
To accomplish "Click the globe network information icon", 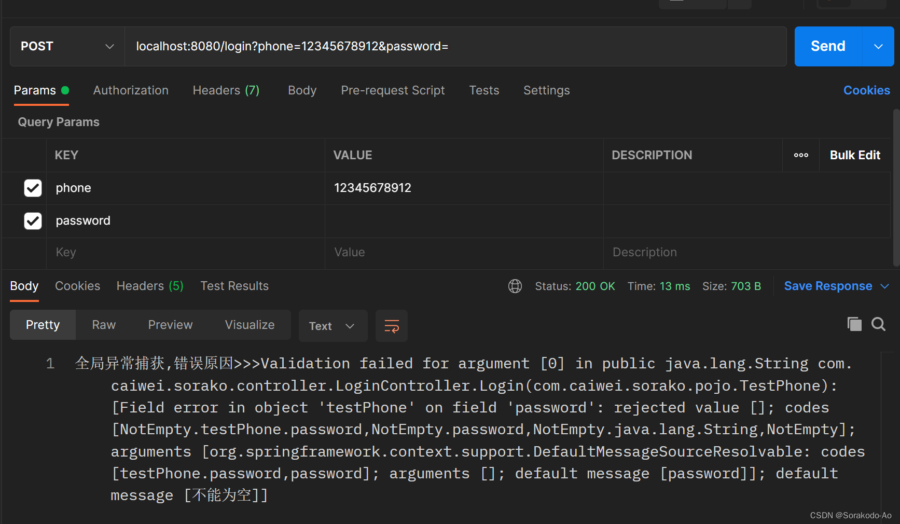I will pos(515,286).
